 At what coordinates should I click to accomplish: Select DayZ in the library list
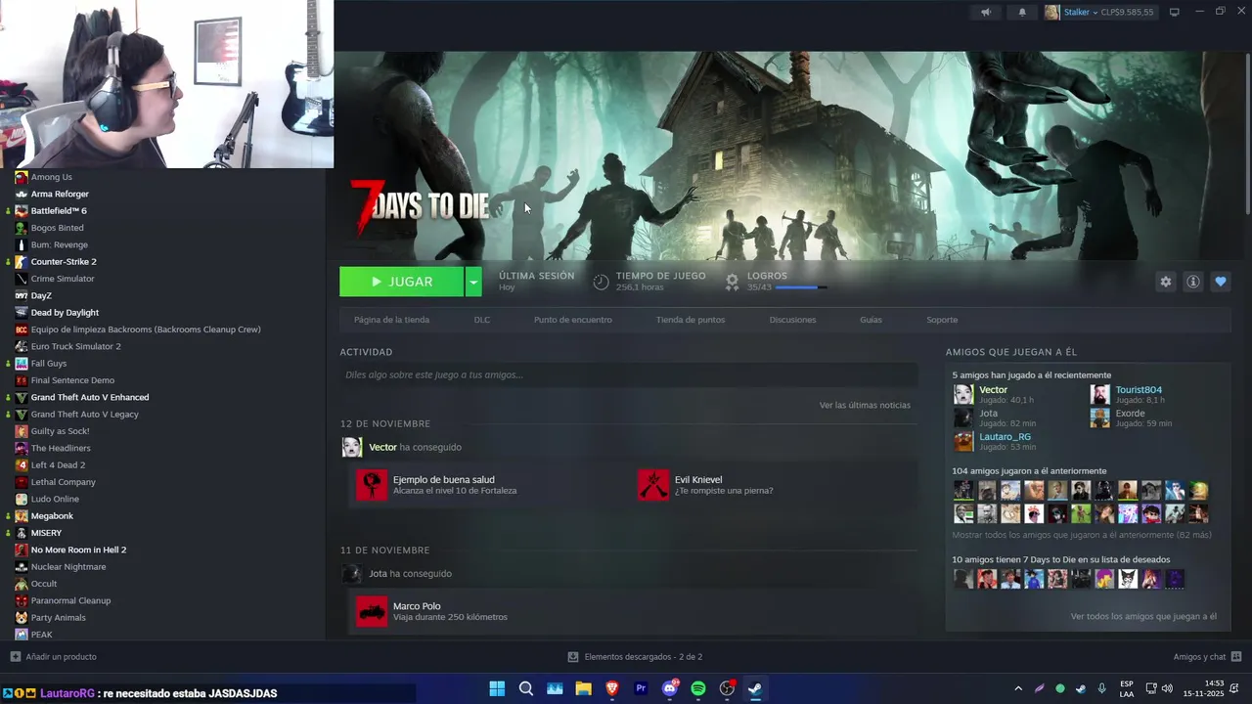coord(41,295)
